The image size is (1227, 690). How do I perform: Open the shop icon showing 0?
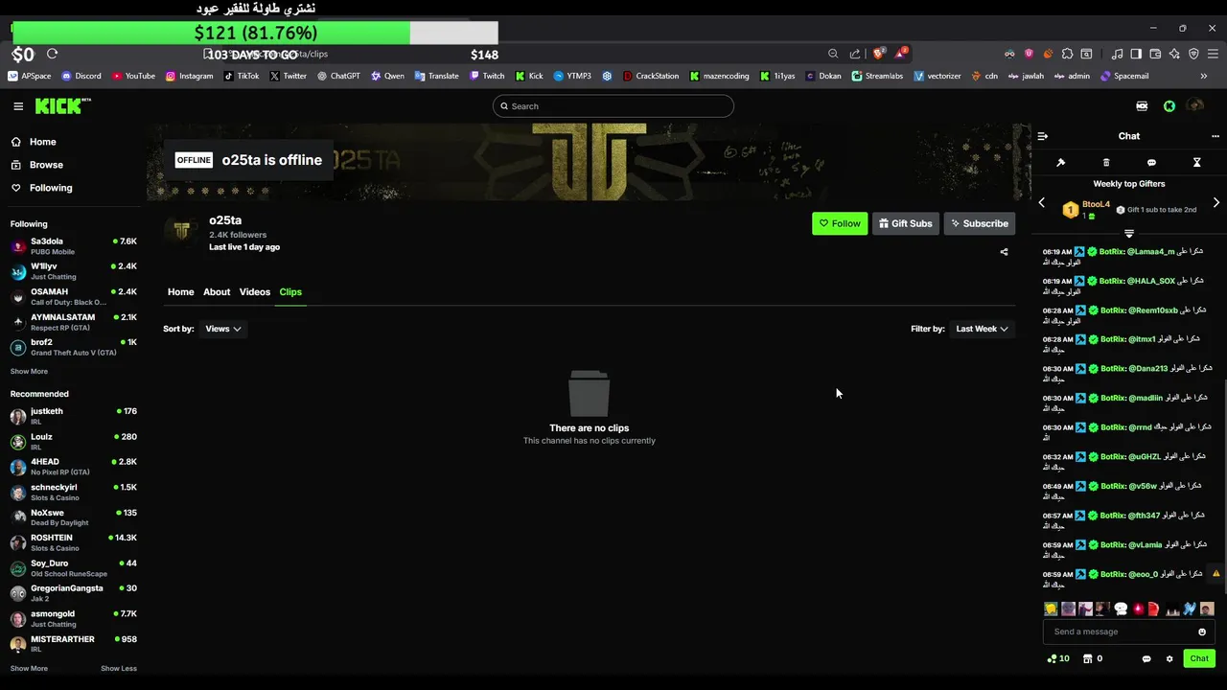[x=1093, y=658]
